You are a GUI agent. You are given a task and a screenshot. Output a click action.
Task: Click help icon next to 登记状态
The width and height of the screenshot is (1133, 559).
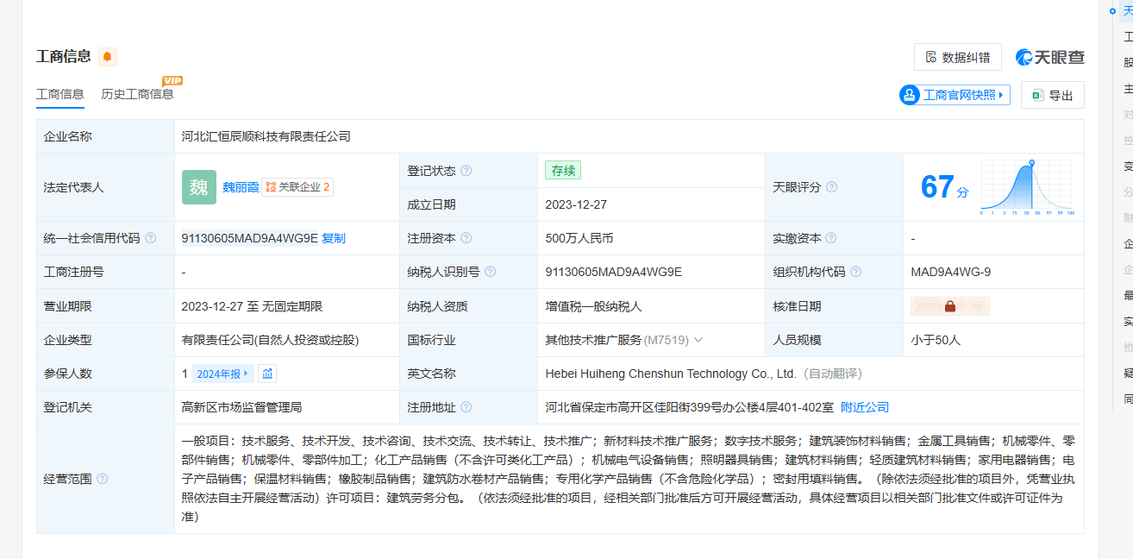point(466,171)
